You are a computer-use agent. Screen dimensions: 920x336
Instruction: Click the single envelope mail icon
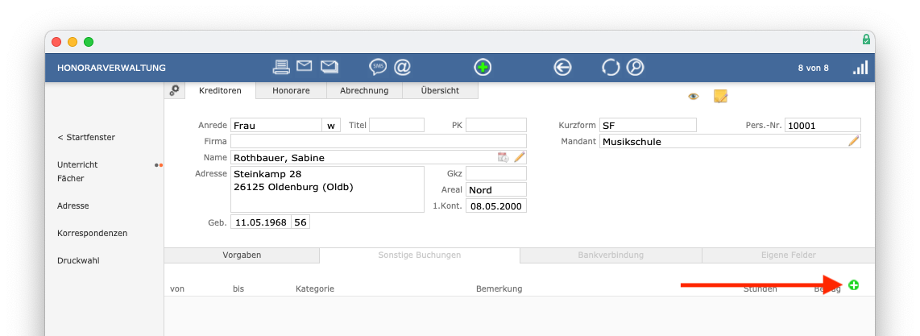coord(304,66)
